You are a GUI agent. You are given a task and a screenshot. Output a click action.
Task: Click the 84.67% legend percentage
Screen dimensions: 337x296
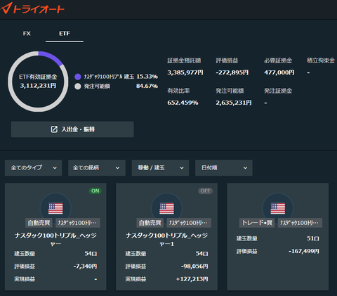[147, 86]
